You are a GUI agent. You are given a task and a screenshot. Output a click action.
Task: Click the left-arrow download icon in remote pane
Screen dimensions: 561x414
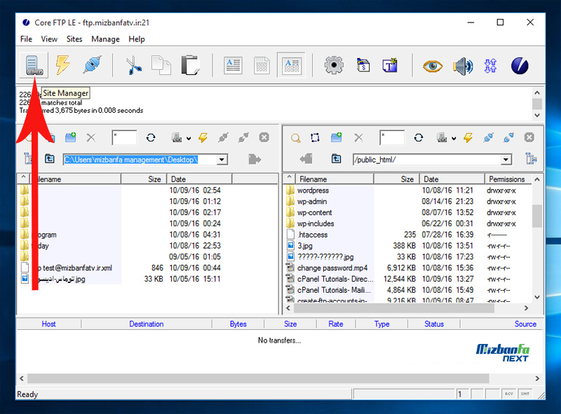point(306,159)
